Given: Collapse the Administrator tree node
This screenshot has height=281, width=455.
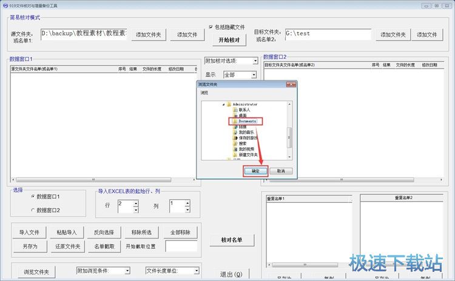Looking at the screenshot, I should pos(223,104).
